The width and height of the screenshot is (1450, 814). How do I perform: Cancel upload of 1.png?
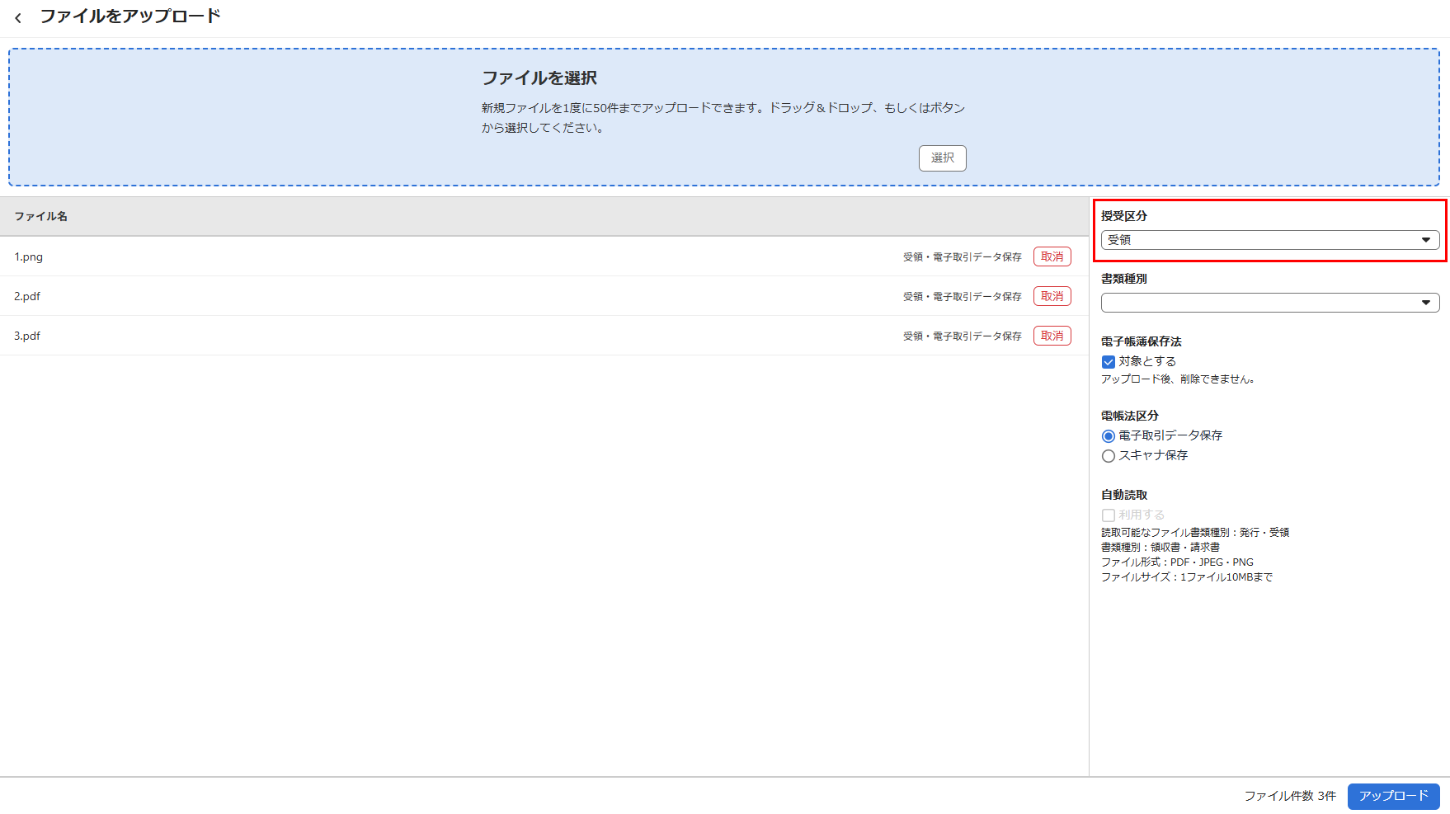[x=1052, y=256]
